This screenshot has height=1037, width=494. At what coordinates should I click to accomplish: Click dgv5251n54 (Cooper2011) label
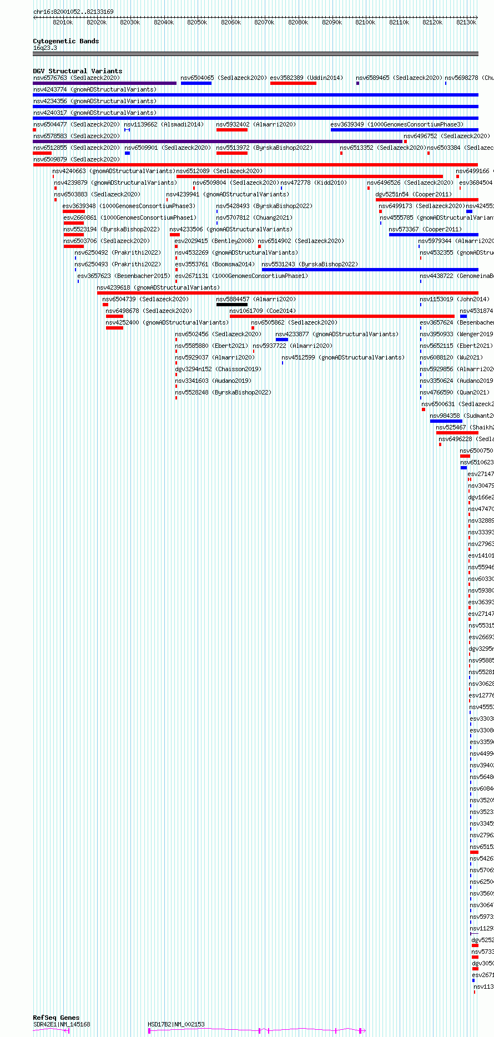pos(414,194)
